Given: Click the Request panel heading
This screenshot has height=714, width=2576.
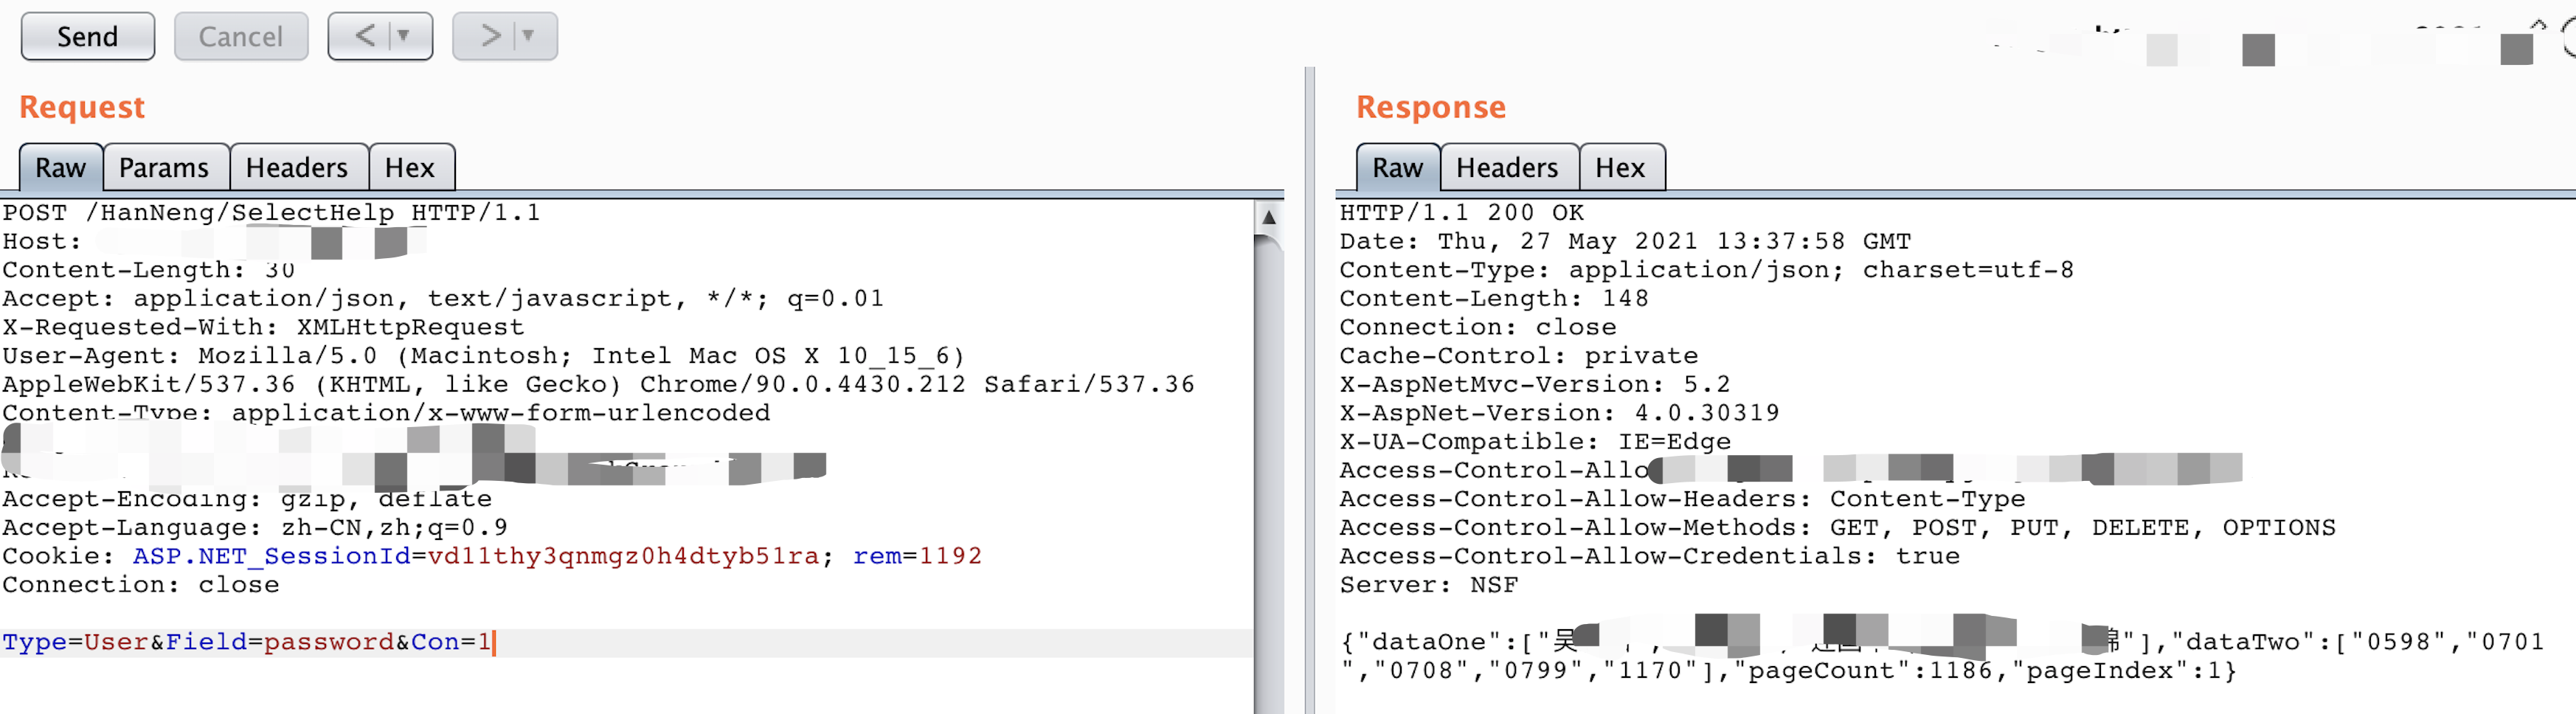Looking at the screenshot, I should [x=82, y=107].
